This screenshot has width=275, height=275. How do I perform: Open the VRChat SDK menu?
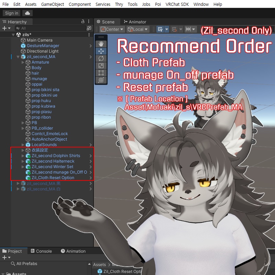177,4
